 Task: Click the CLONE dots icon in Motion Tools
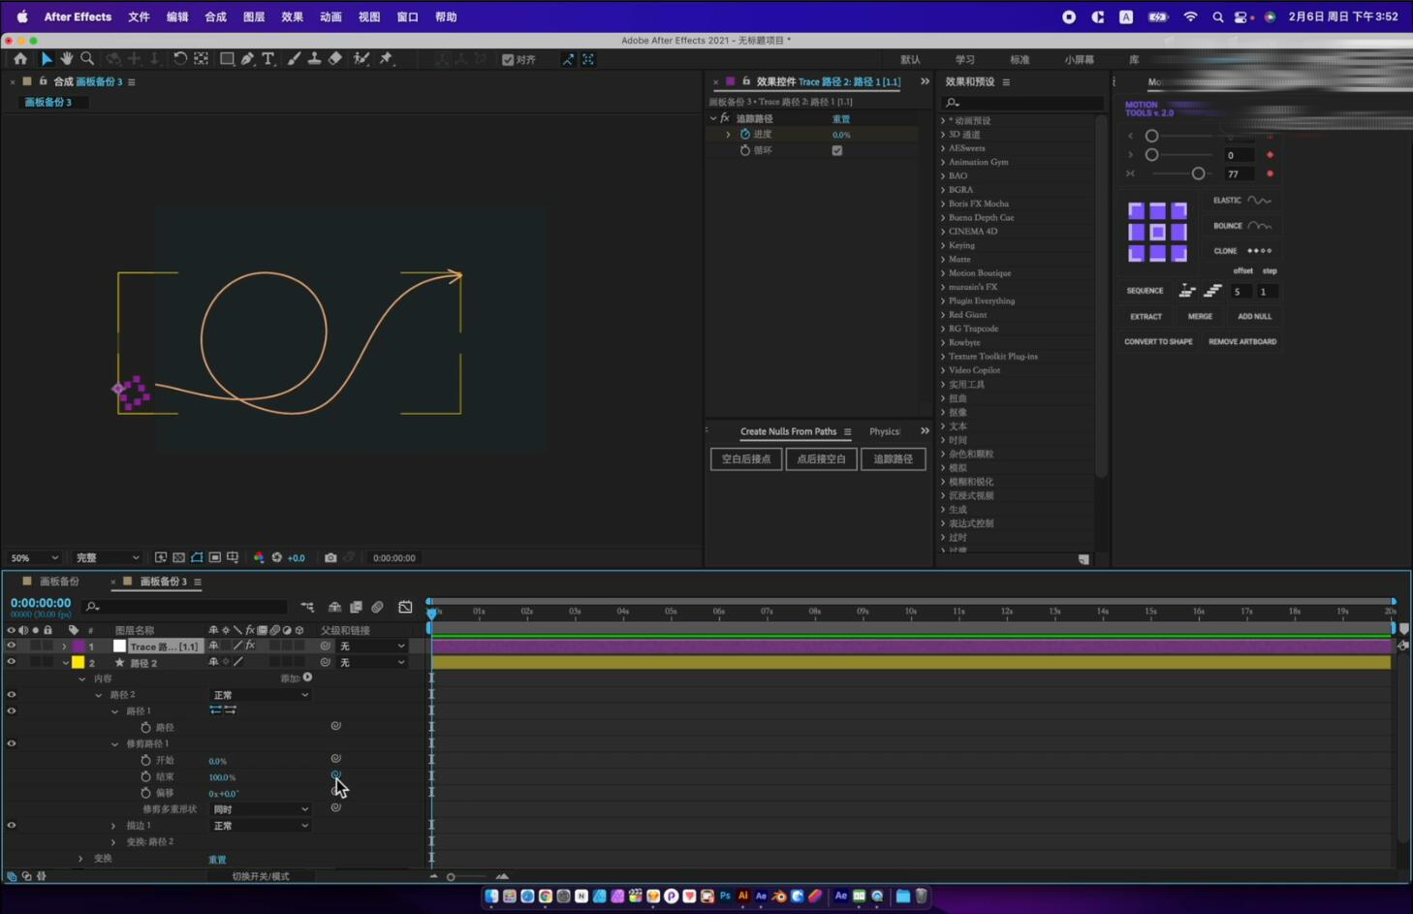[1260, 251]
